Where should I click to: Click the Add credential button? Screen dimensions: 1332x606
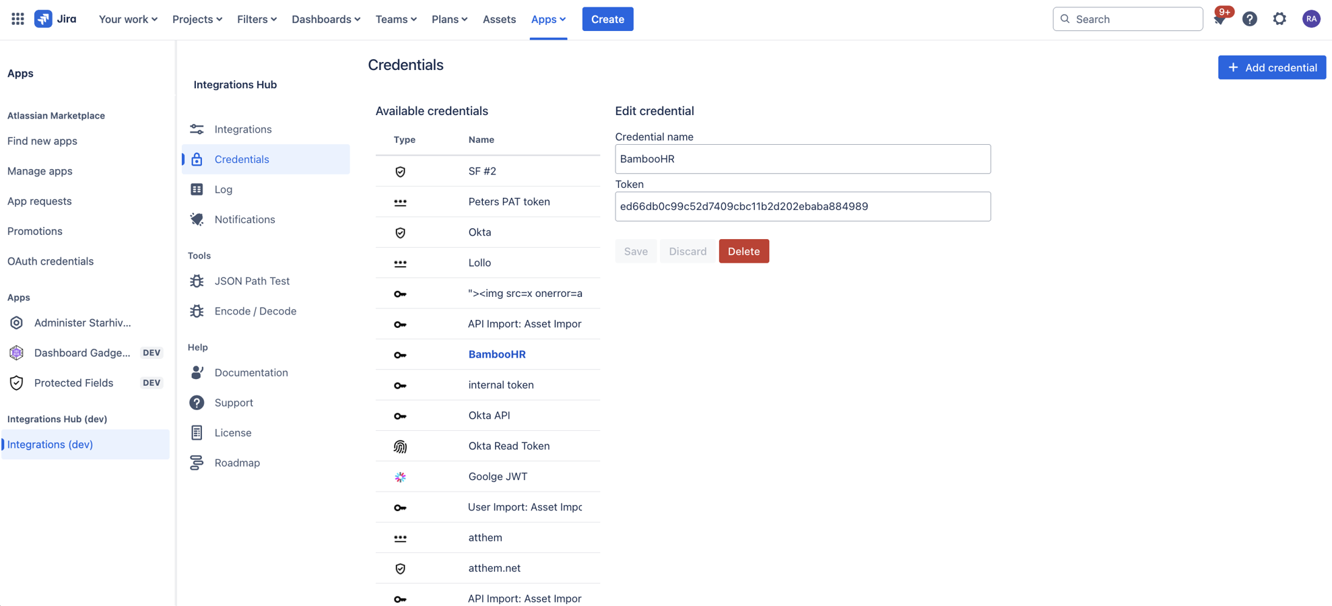1271,67
